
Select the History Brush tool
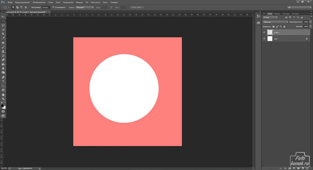(3, 56)
